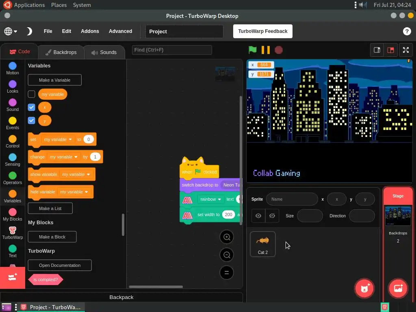Select the Sound block category
Image resolution: width=416 pixels, height=312 pixels.
[13, 105]
